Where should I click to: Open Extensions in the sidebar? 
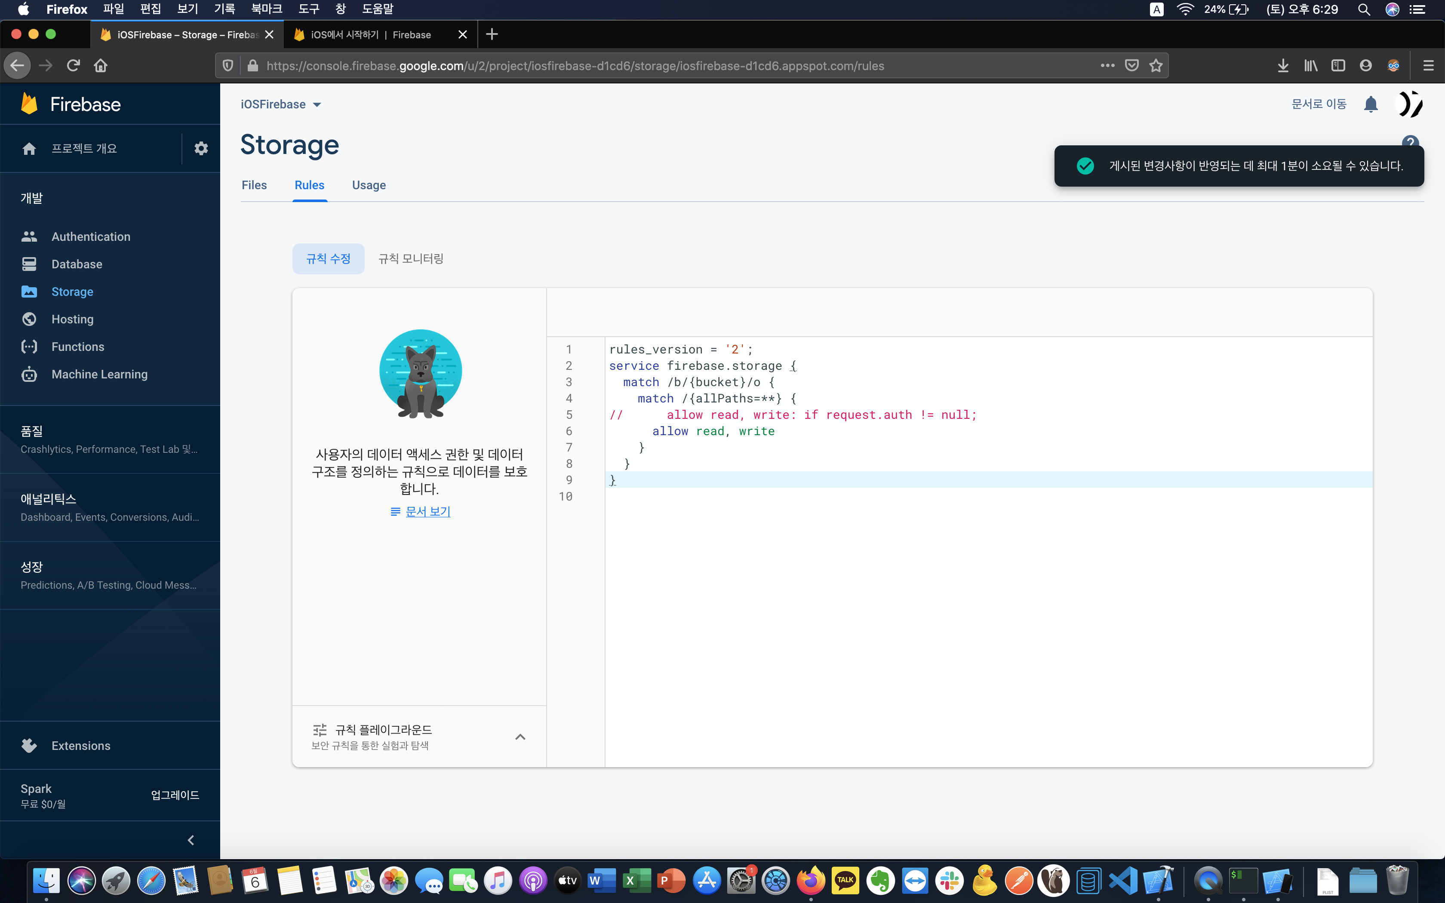[x=80, y=745]
